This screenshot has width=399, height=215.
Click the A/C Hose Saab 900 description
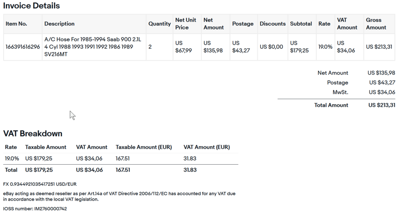pos(93,47)
